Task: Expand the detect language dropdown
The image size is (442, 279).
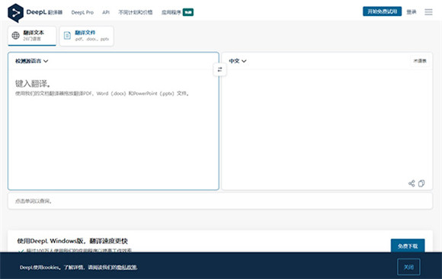Action: coord(31,61)
